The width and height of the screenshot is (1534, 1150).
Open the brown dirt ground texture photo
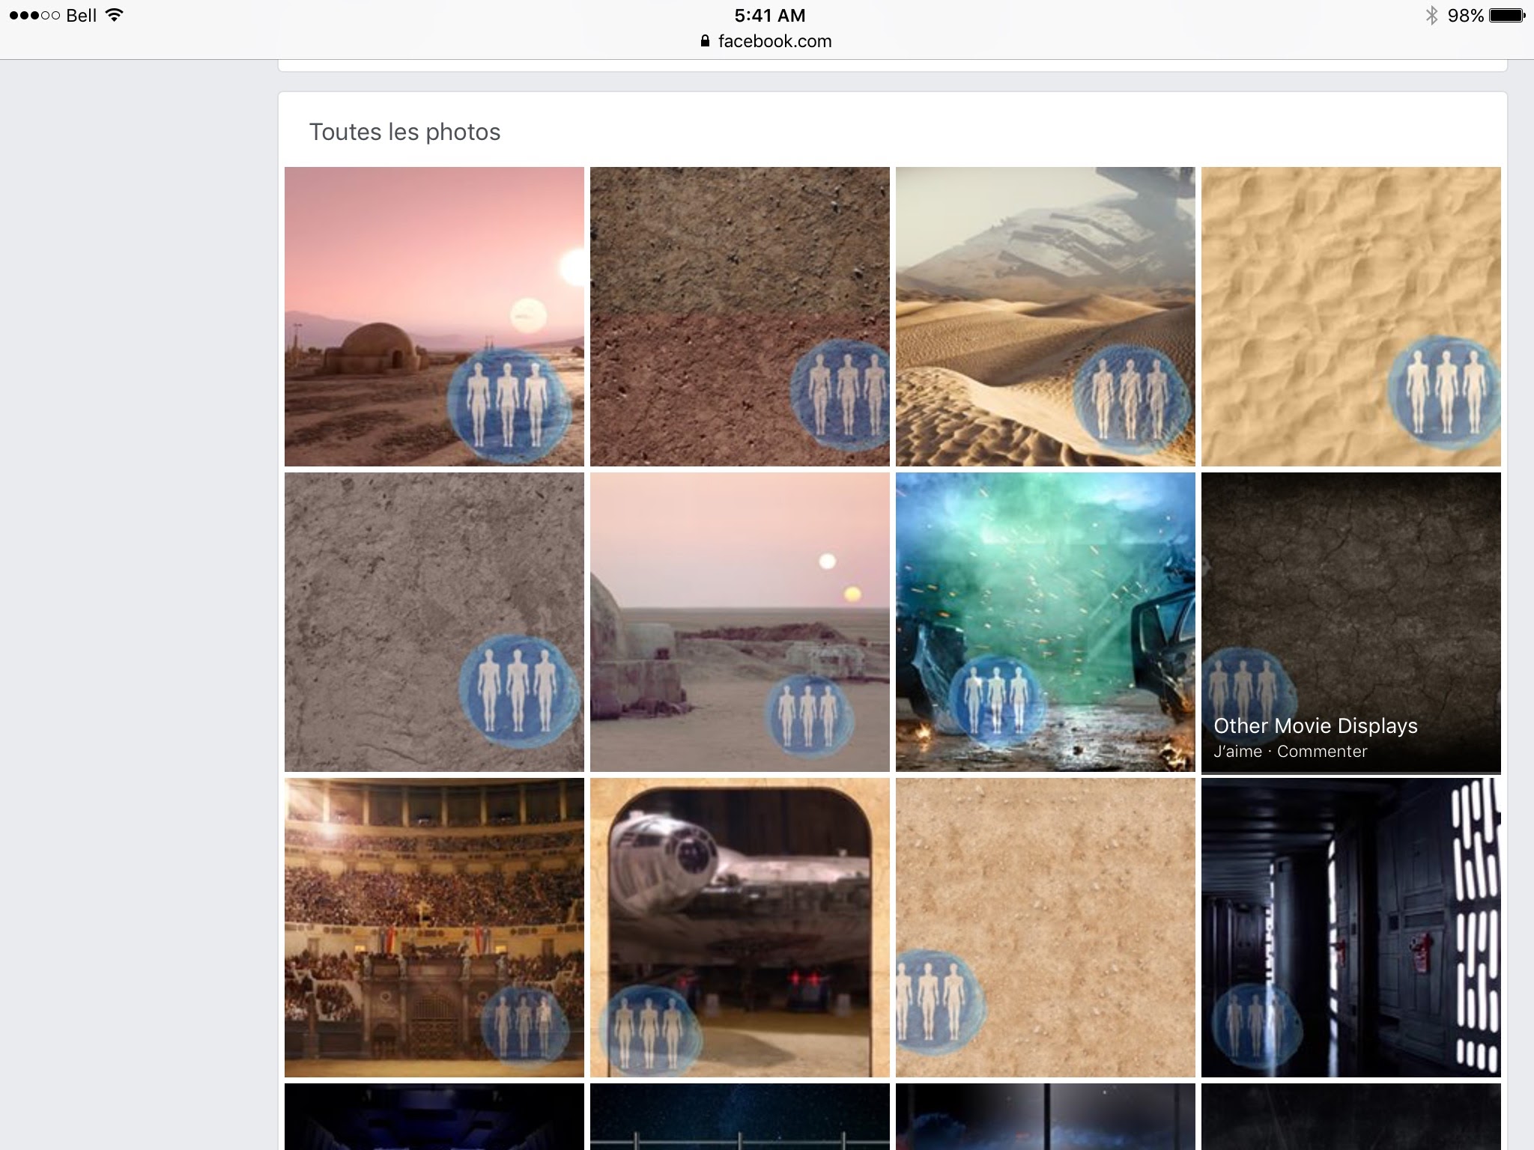point(740,317)
